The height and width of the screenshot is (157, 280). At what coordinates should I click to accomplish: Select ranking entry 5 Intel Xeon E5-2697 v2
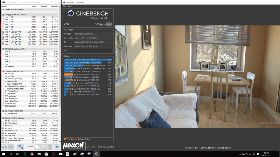(88, 71)
